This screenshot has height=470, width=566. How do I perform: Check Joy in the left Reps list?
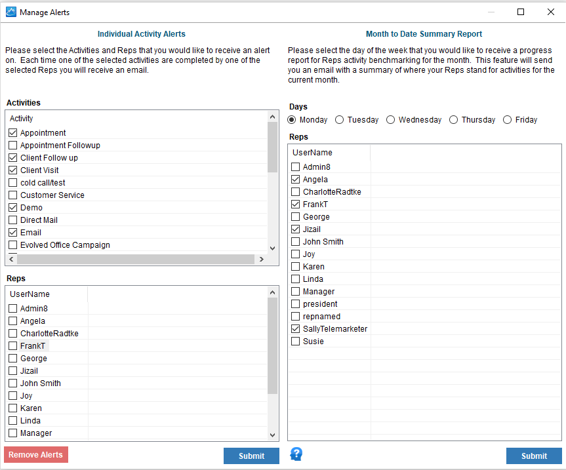coord(13,396)
